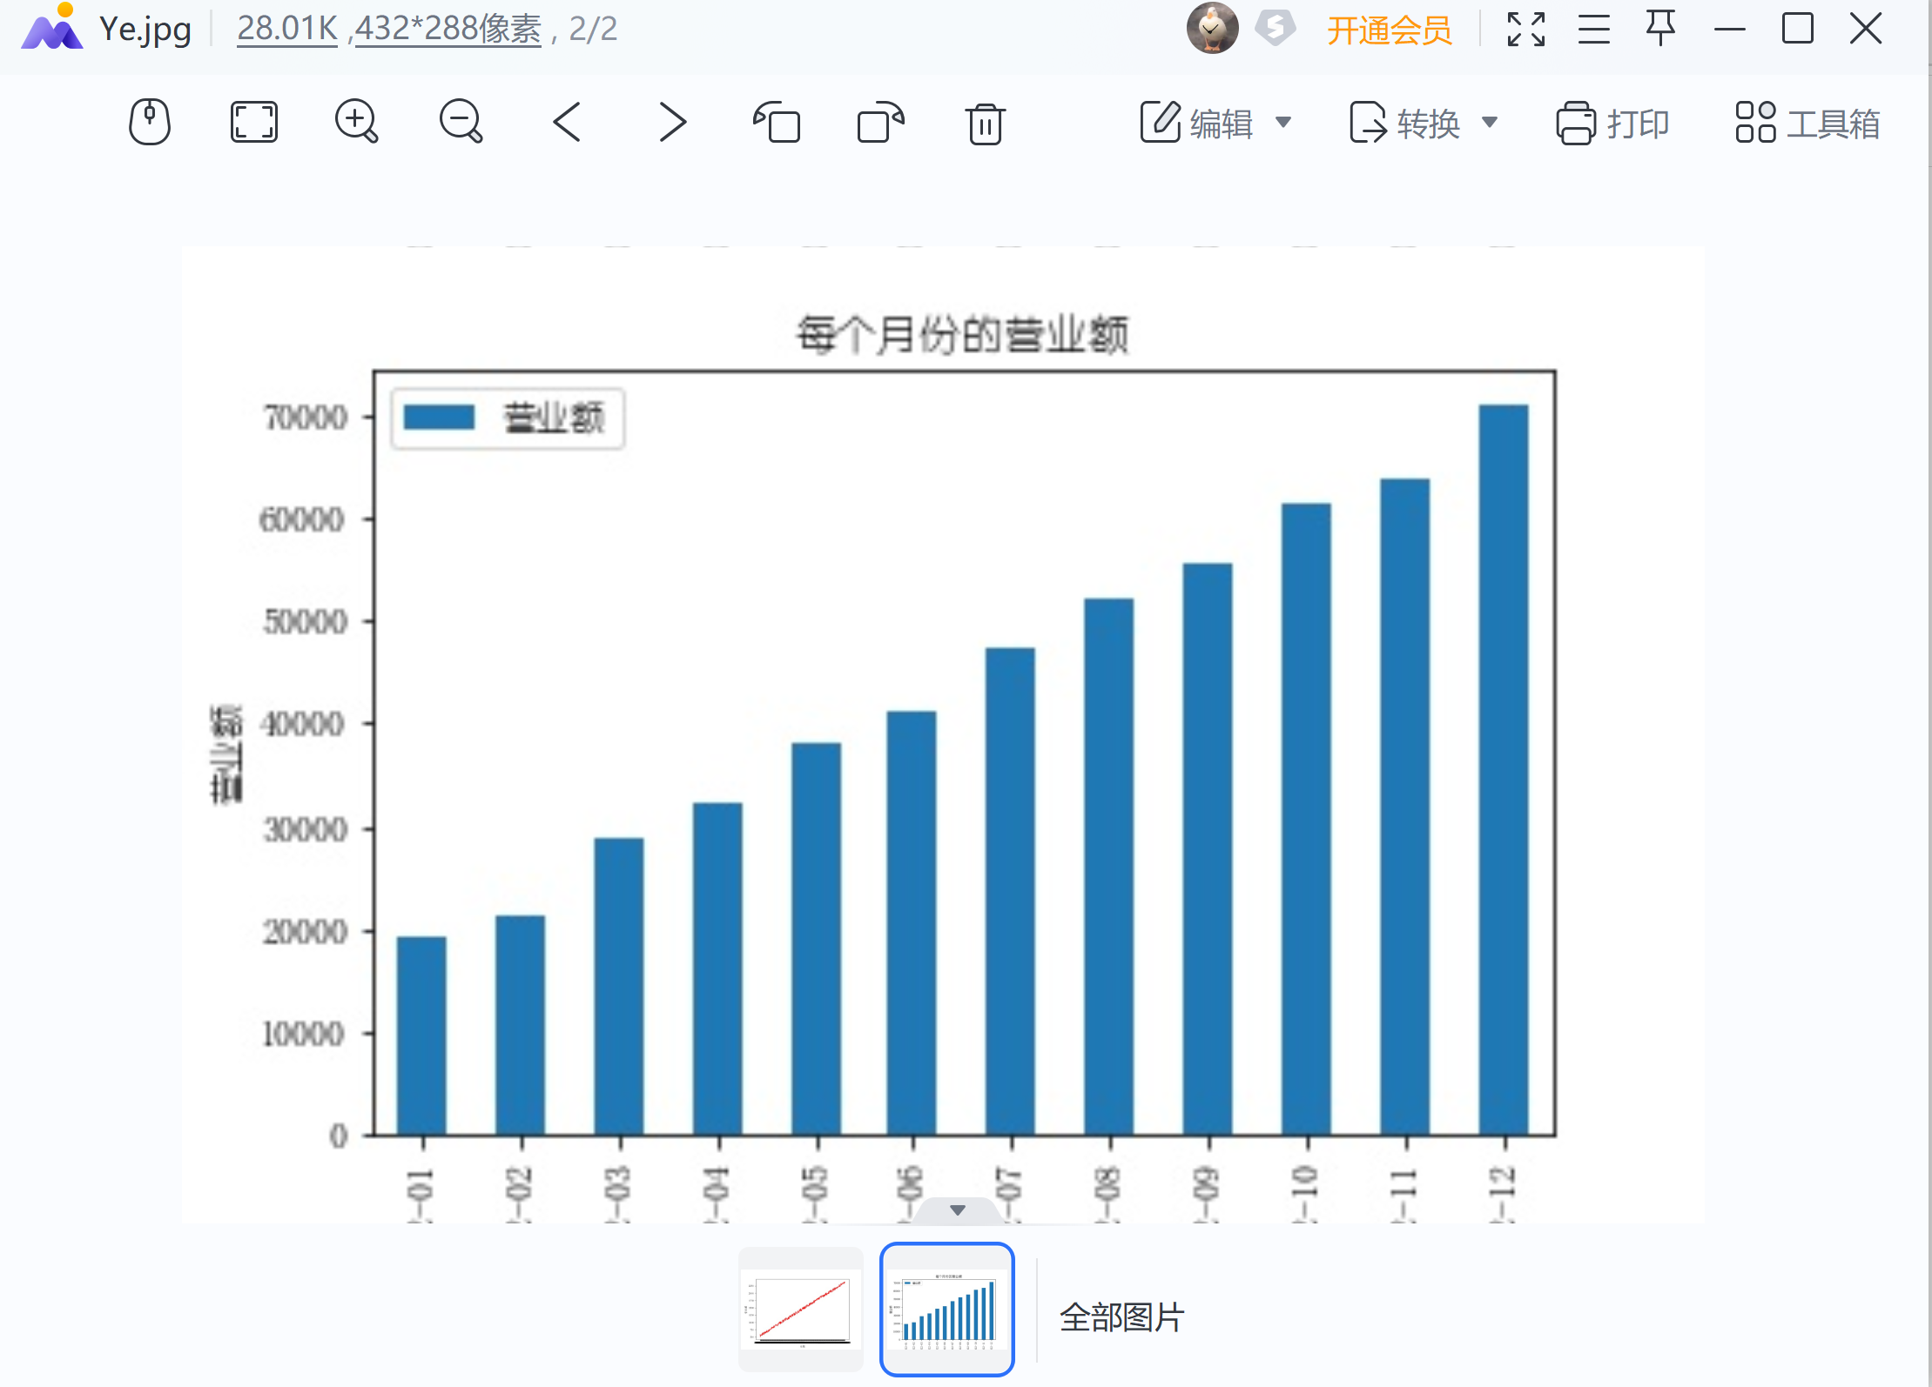The image size is (1932, 1387).
Task: Pin the window on top
Action: tap(1660, 29)
